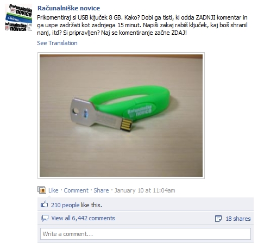The height and width of the screenshot is (248, 264).
Task: Expand View all 6,442 comments
Action: (83, 218)
